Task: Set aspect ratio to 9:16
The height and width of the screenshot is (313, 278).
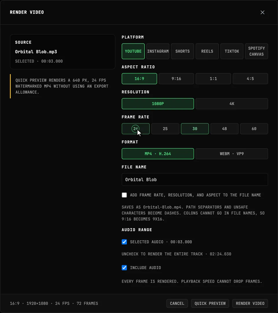Action: (x=176, y=79)
